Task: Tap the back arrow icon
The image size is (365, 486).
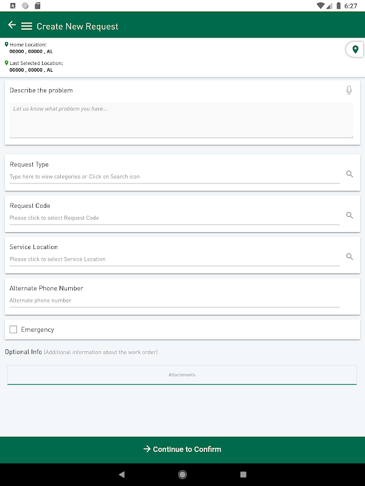Action: tap(12, 26)
